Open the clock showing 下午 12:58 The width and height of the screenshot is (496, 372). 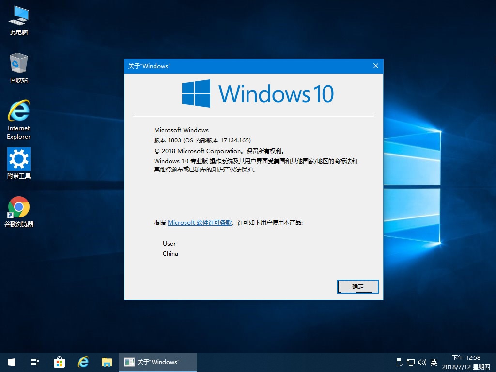(466, 362)
